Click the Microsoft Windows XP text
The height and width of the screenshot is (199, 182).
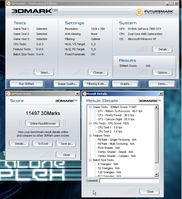click(142, 39)
